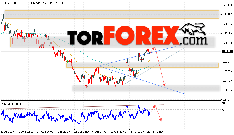Click the RSI 100 level label
Viewport: 234px width, 135px height.
tap(224, 103)
